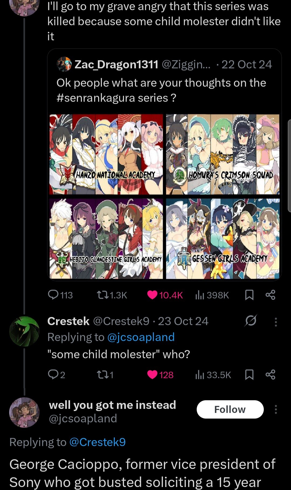The image size is (291, 490).
Task: Bookmark Crestek's reply
Action: point(249,375)
